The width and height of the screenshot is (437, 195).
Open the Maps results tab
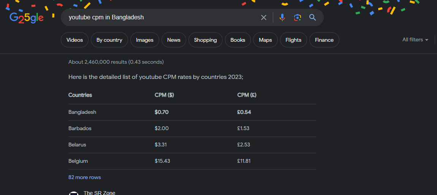click(265, 40)
